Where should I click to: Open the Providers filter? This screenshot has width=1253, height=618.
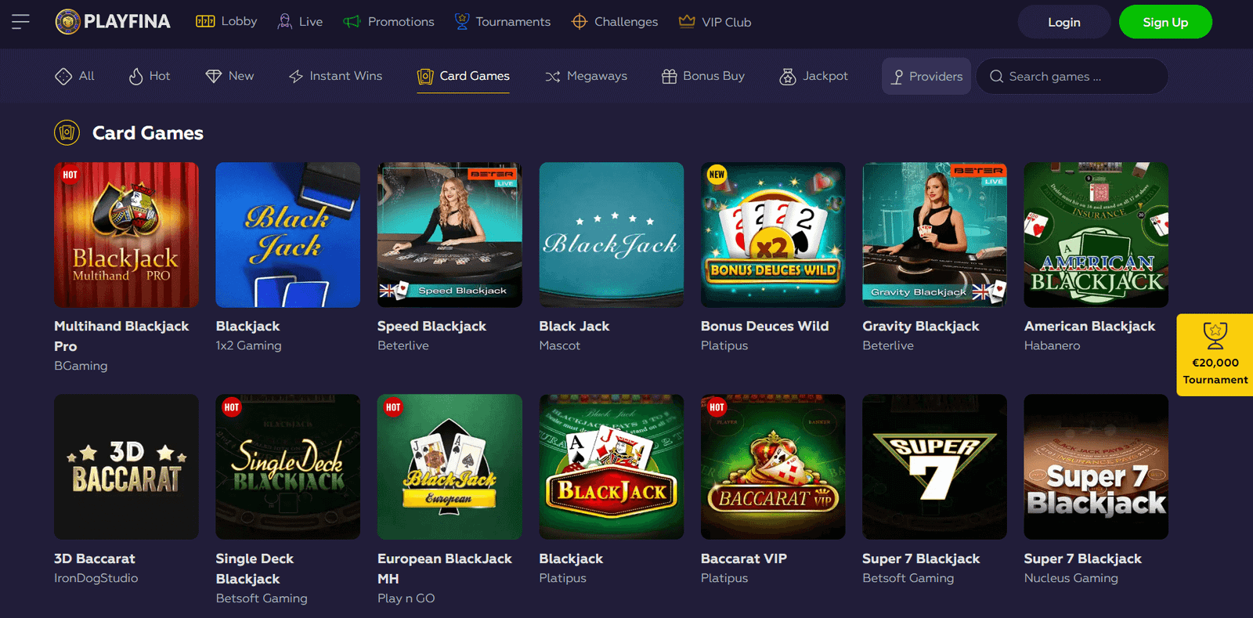point(926,76)
